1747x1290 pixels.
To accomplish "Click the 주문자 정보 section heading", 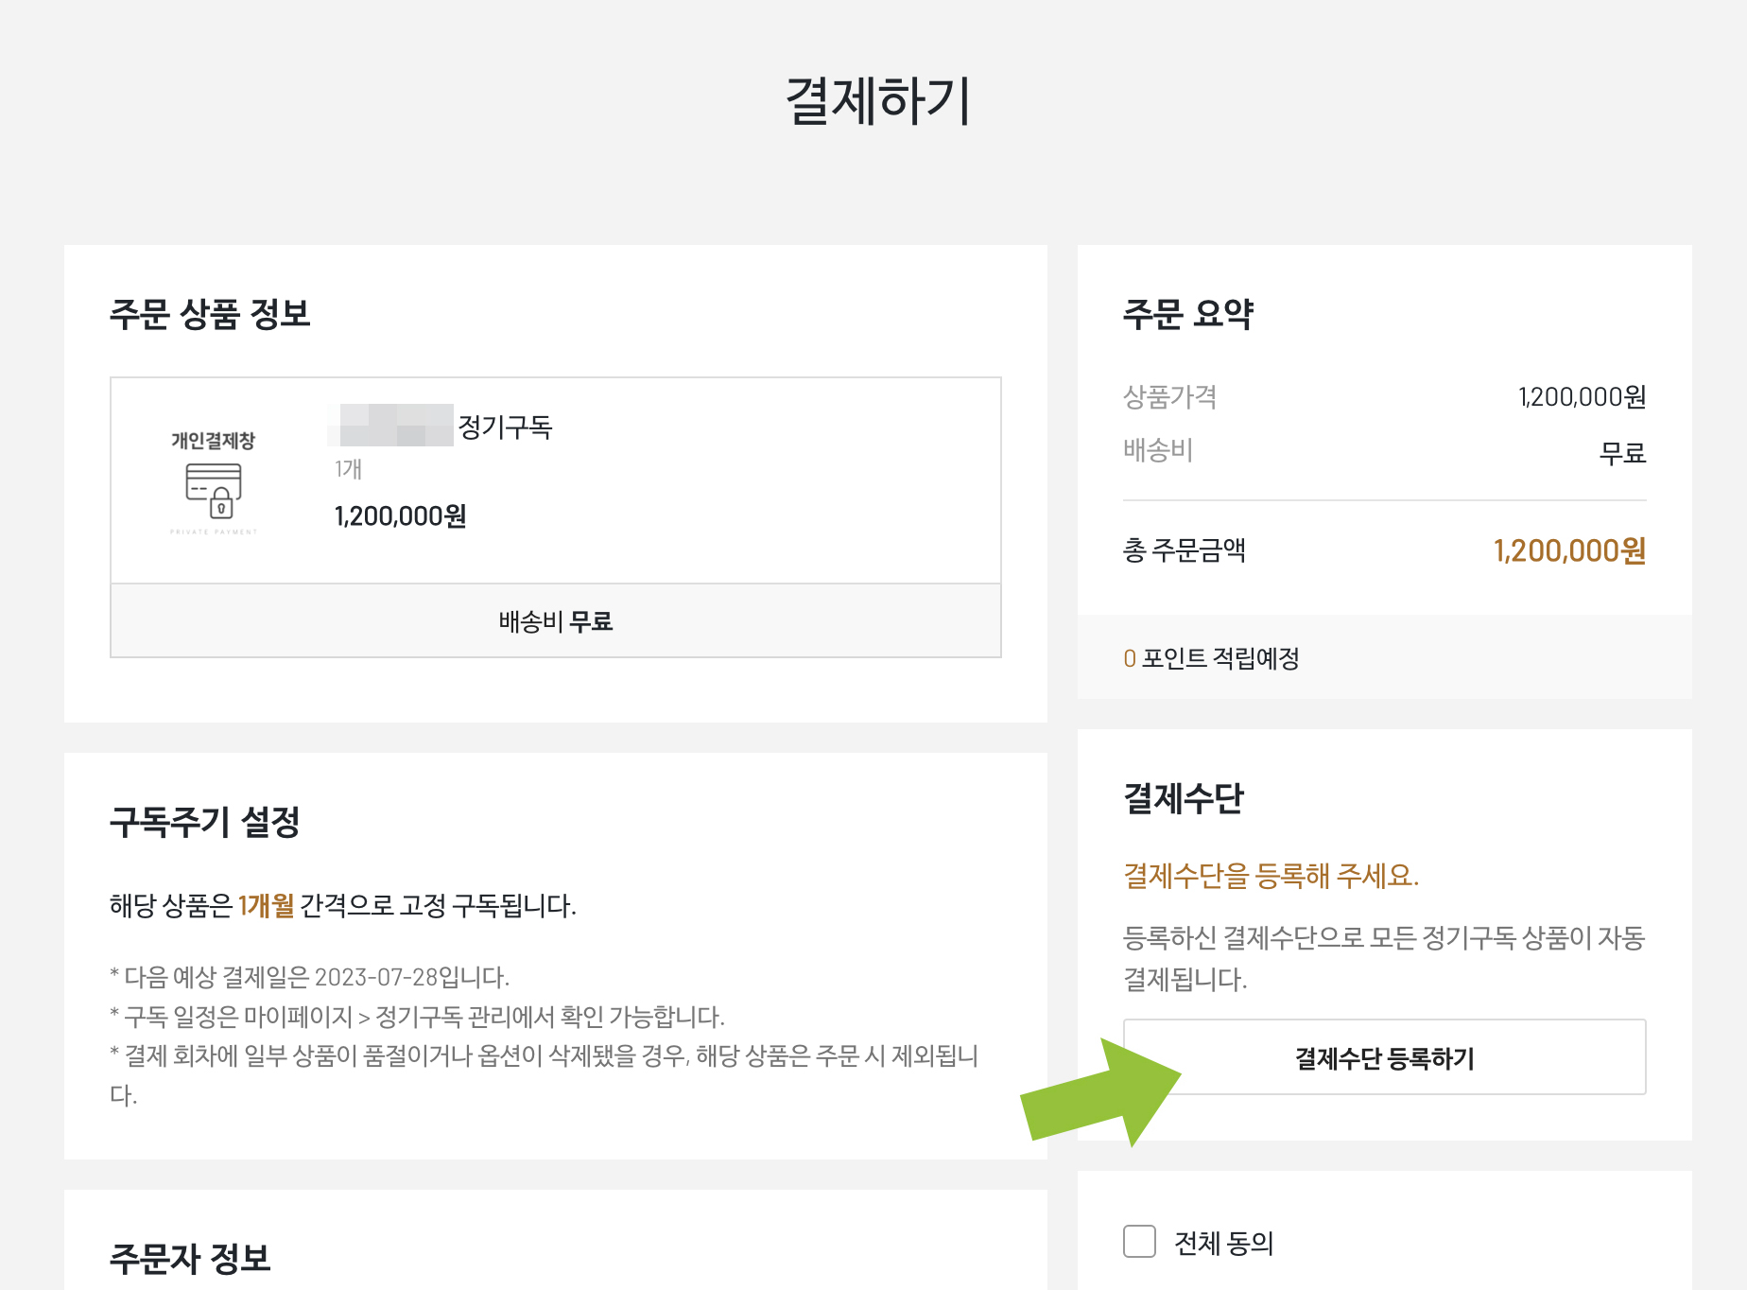I will point(190,1258).
